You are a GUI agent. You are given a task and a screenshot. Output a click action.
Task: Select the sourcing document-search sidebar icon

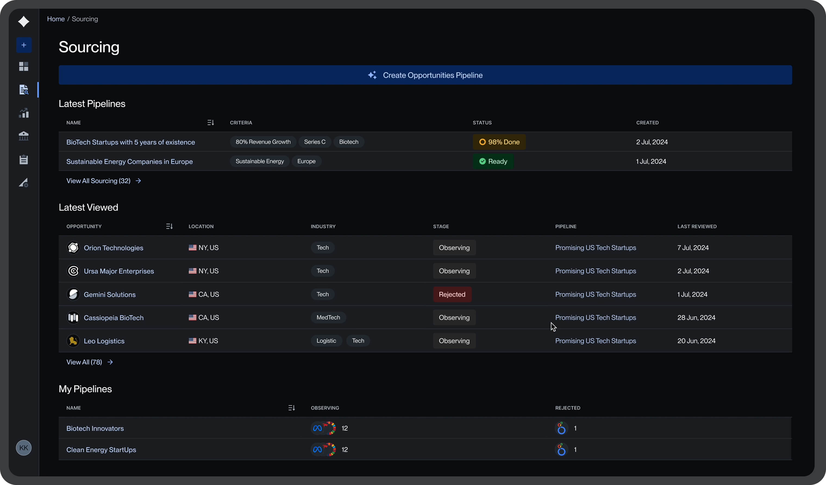click(24, 90)
